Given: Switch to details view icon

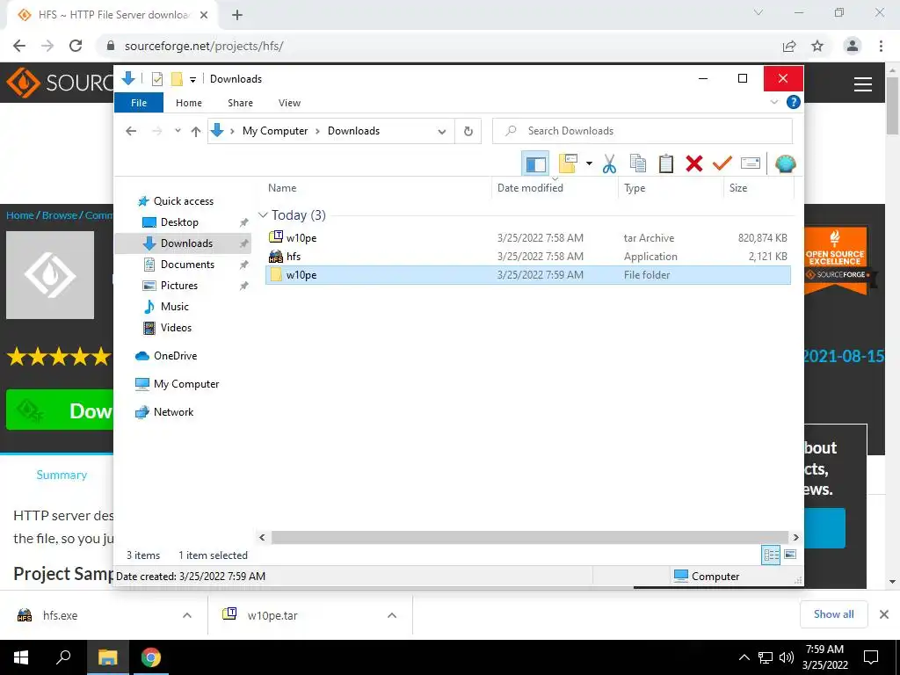Looking at the screenshot, I should coord(771,555).
